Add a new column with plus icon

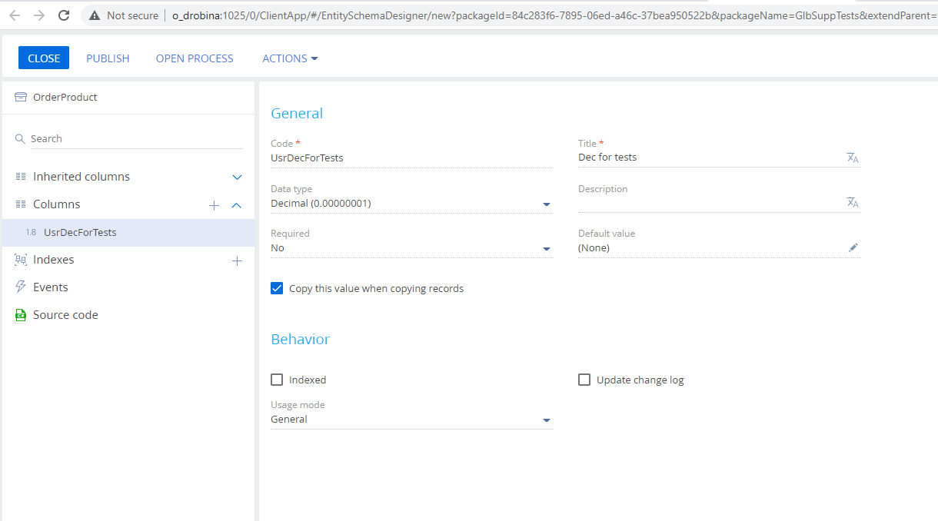click(x=215, y=205)
